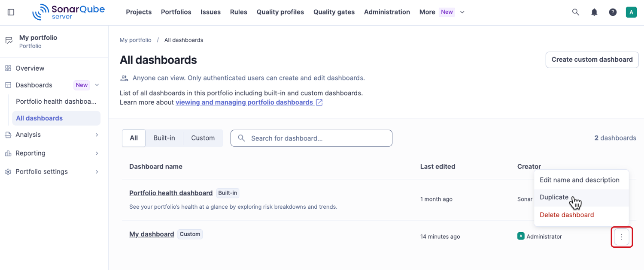Expand the Portfolio settings section
The width and height of the screenshot is (644, 270).
[97, 171]
